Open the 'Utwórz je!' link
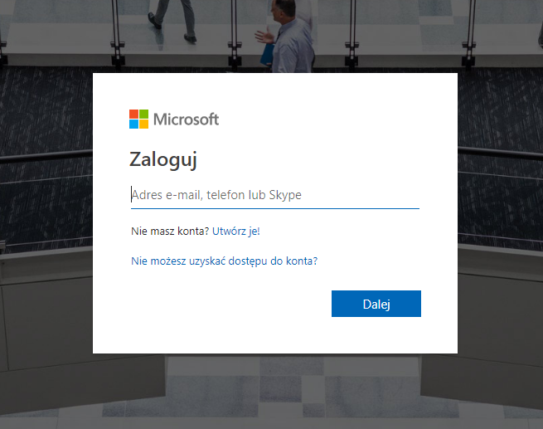The image size is (543, 429). 236,232
